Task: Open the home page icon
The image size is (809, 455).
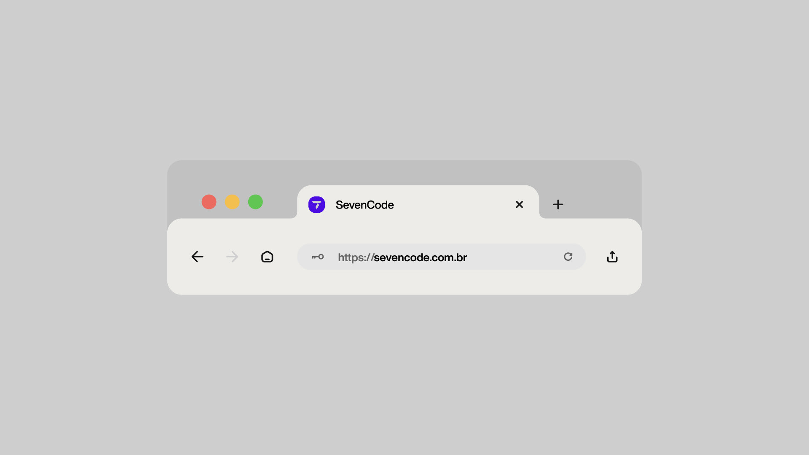Action: click(x=267, y=257)
